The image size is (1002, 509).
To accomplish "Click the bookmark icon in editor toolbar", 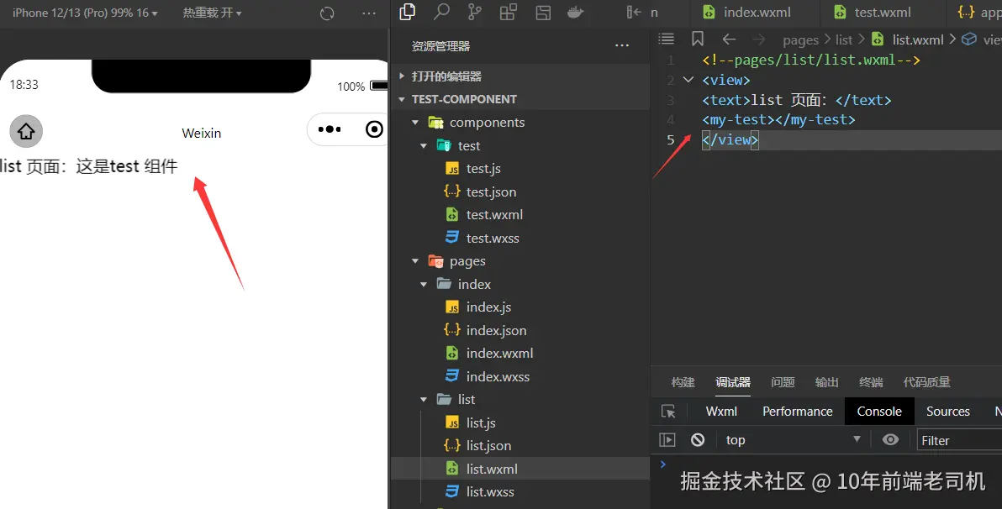I will pos(698,39).
